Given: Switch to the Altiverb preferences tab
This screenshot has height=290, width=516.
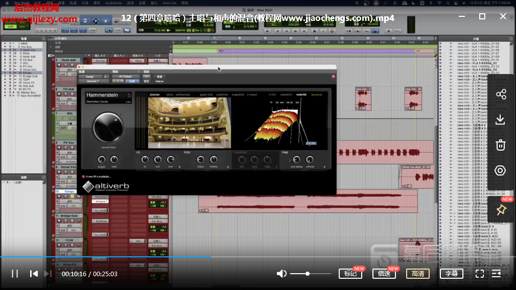Looking at the screenshot, I should click(x=182, y=94).
